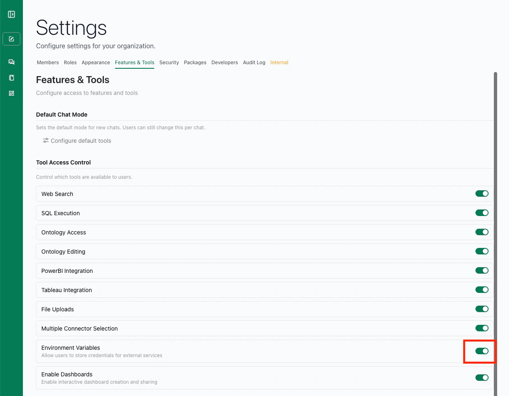
Task: Disable the Environment Variables toggle
Action: [x=482, y=351]
